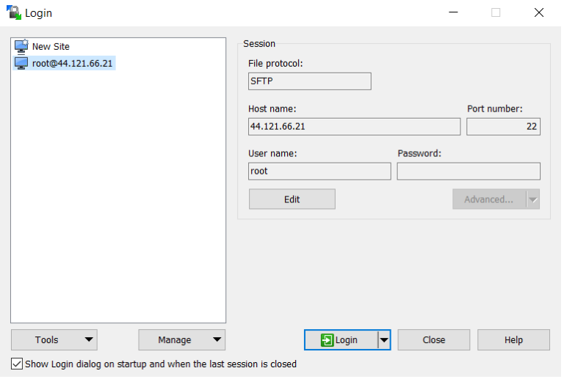Click the green arrow icon on the Login button

[327, 340]
